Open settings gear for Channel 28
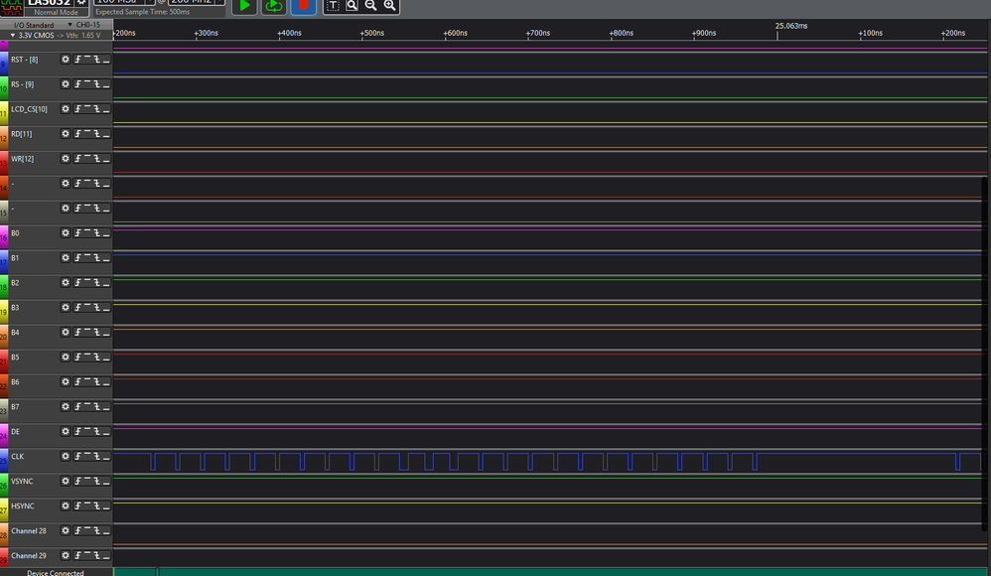 (x=66, y=530)
